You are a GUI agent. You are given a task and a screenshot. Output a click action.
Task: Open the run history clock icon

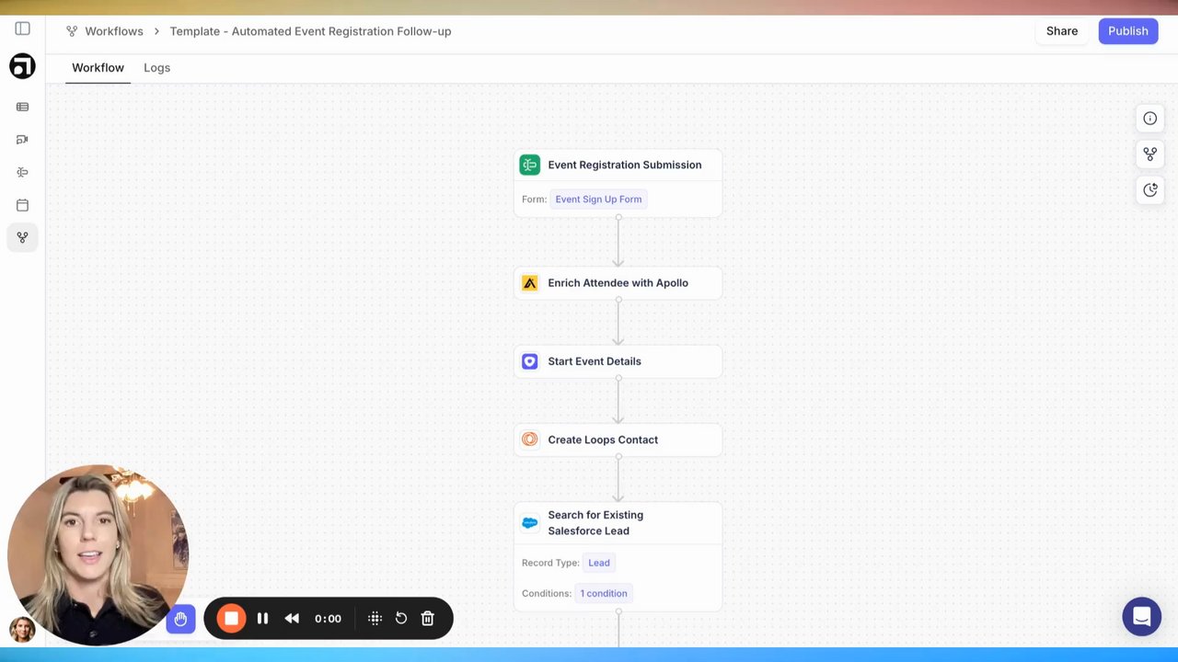pos(1149,189)
